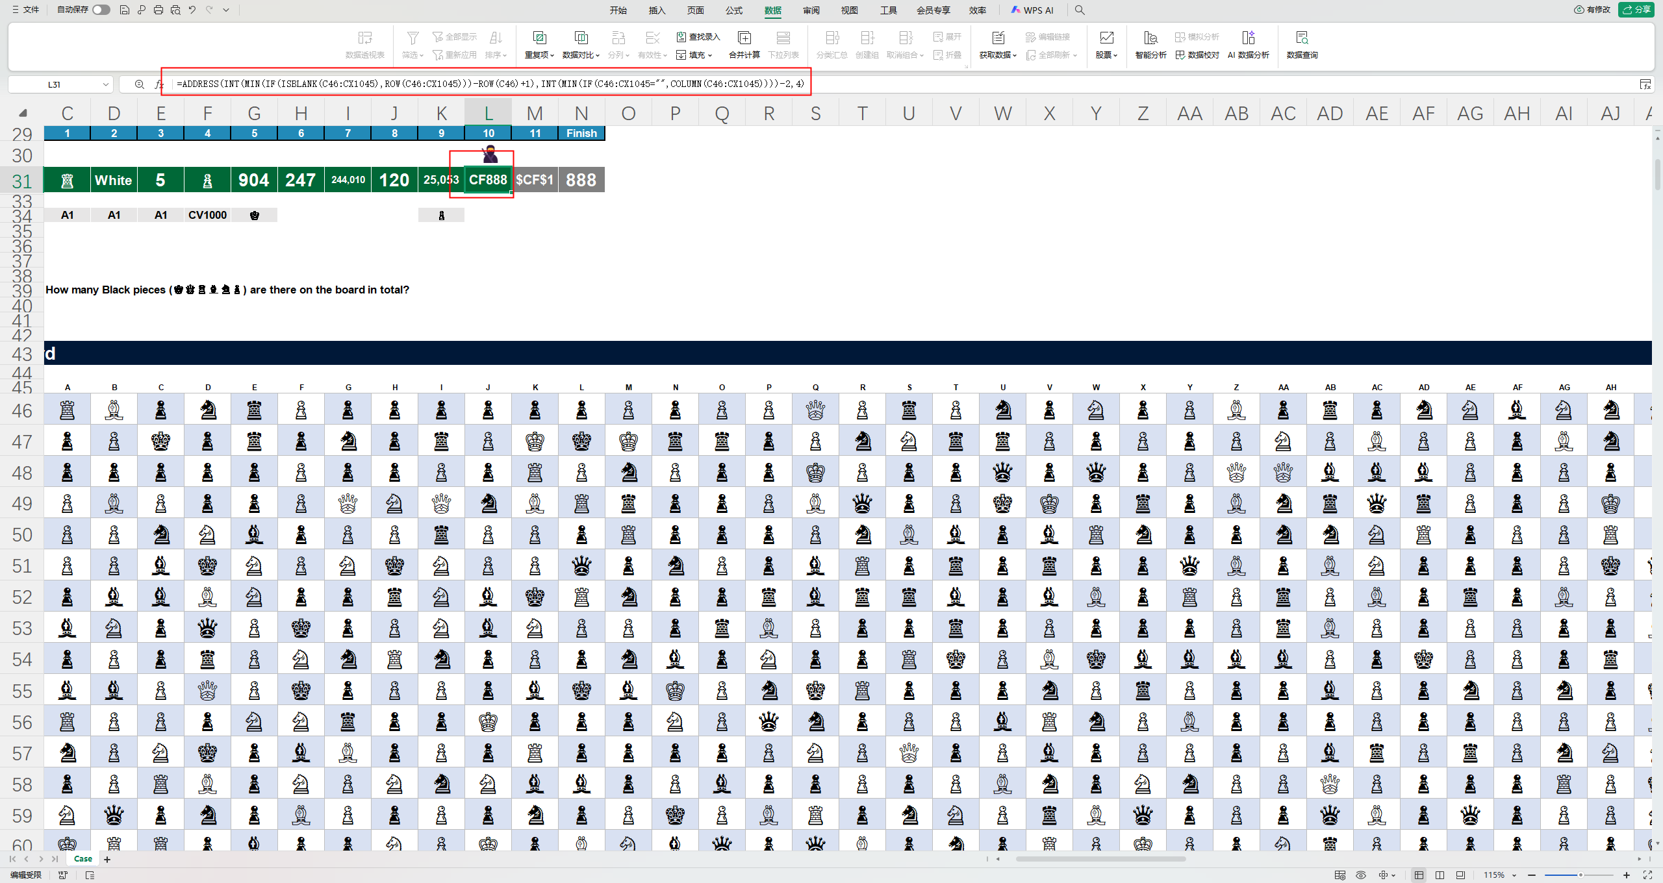Toggle the 自动保存 autosave switch
The height and width of the screenshot is (883, 1663).
coord(101,10)
